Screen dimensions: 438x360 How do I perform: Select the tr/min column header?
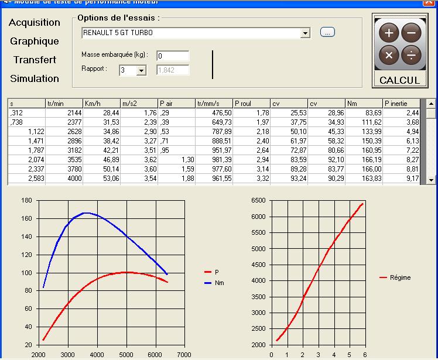[x=64, y=104]
